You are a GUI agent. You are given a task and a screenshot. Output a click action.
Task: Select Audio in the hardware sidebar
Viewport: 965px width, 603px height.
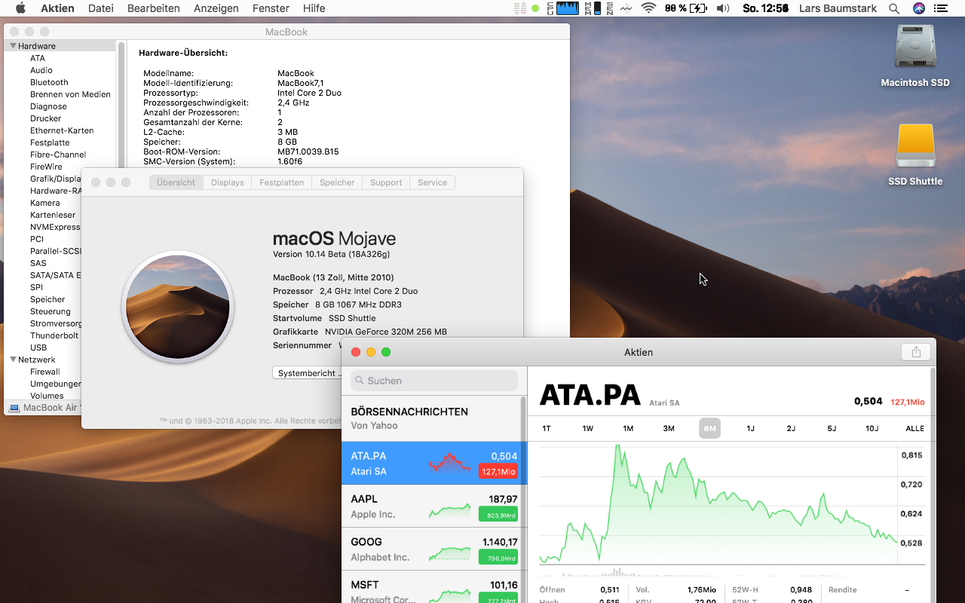click(x=41, y=70)
